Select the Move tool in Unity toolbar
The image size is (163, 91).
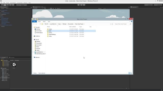tap(5, 5)
